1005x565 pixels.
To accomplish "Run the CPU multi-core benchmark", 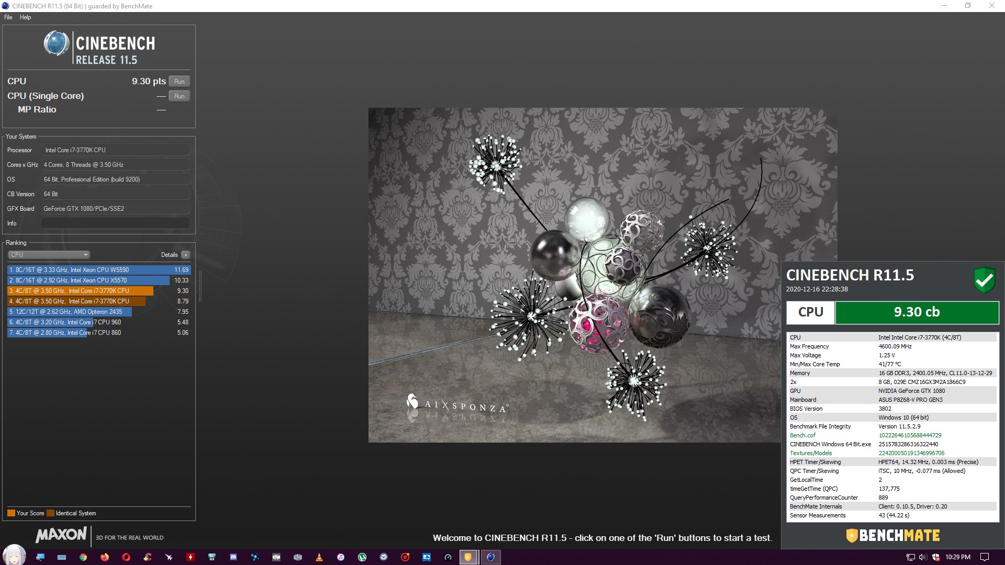I will point(179,82).
